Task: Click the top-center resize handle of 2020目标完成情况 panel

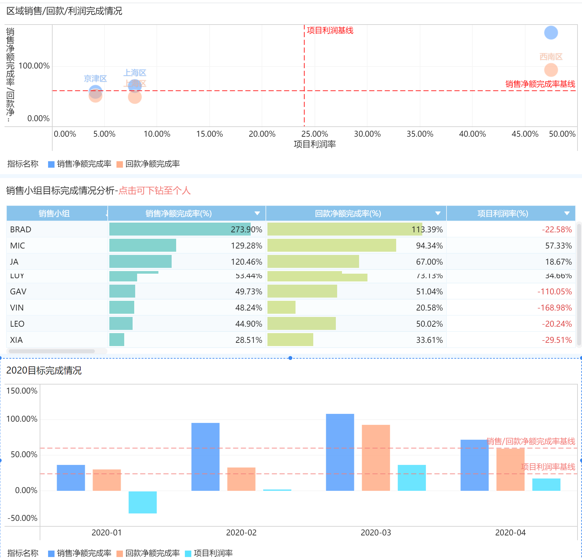Action: [x=290, y=358]
